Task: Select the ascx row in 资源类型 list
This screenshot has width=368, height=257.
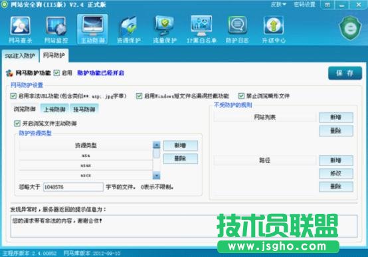Action: pos(86,175)
